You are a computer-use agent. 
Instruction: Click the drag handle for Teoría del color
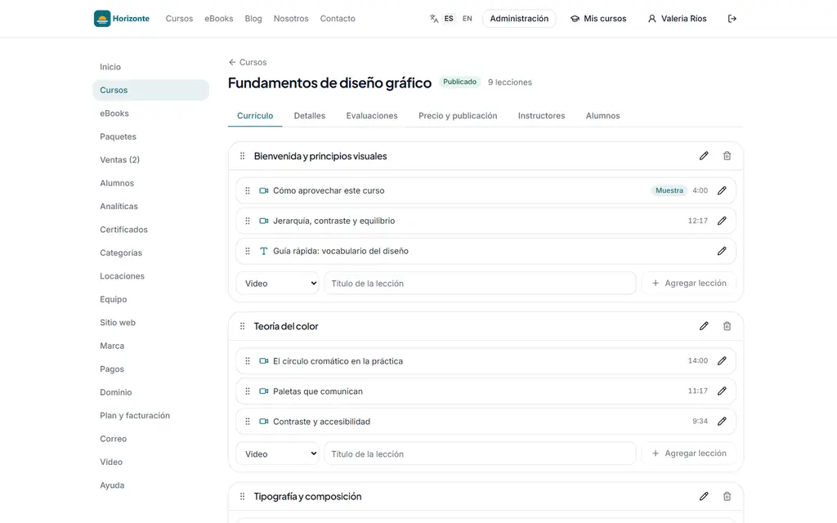pos(242,326)
